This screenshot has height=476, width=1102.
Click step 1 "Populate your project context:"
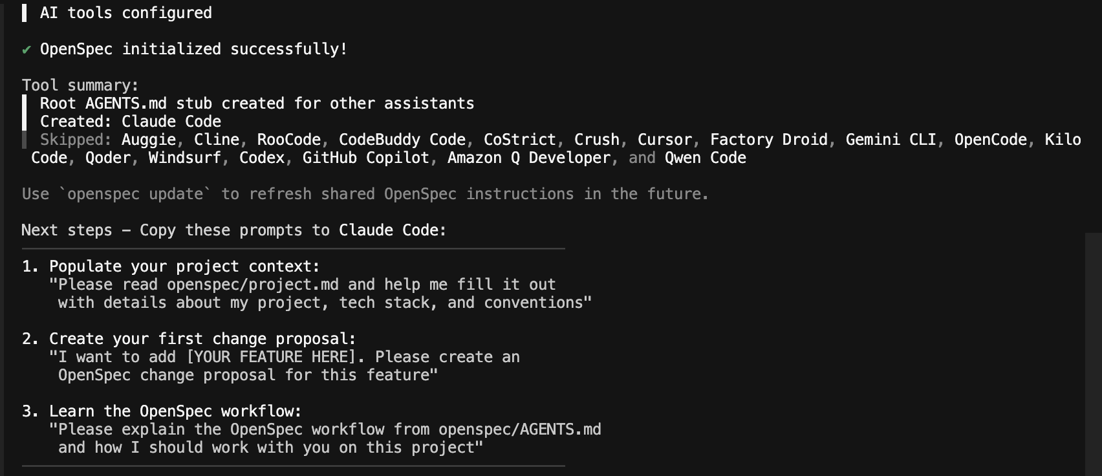click(x=184, y=266)
